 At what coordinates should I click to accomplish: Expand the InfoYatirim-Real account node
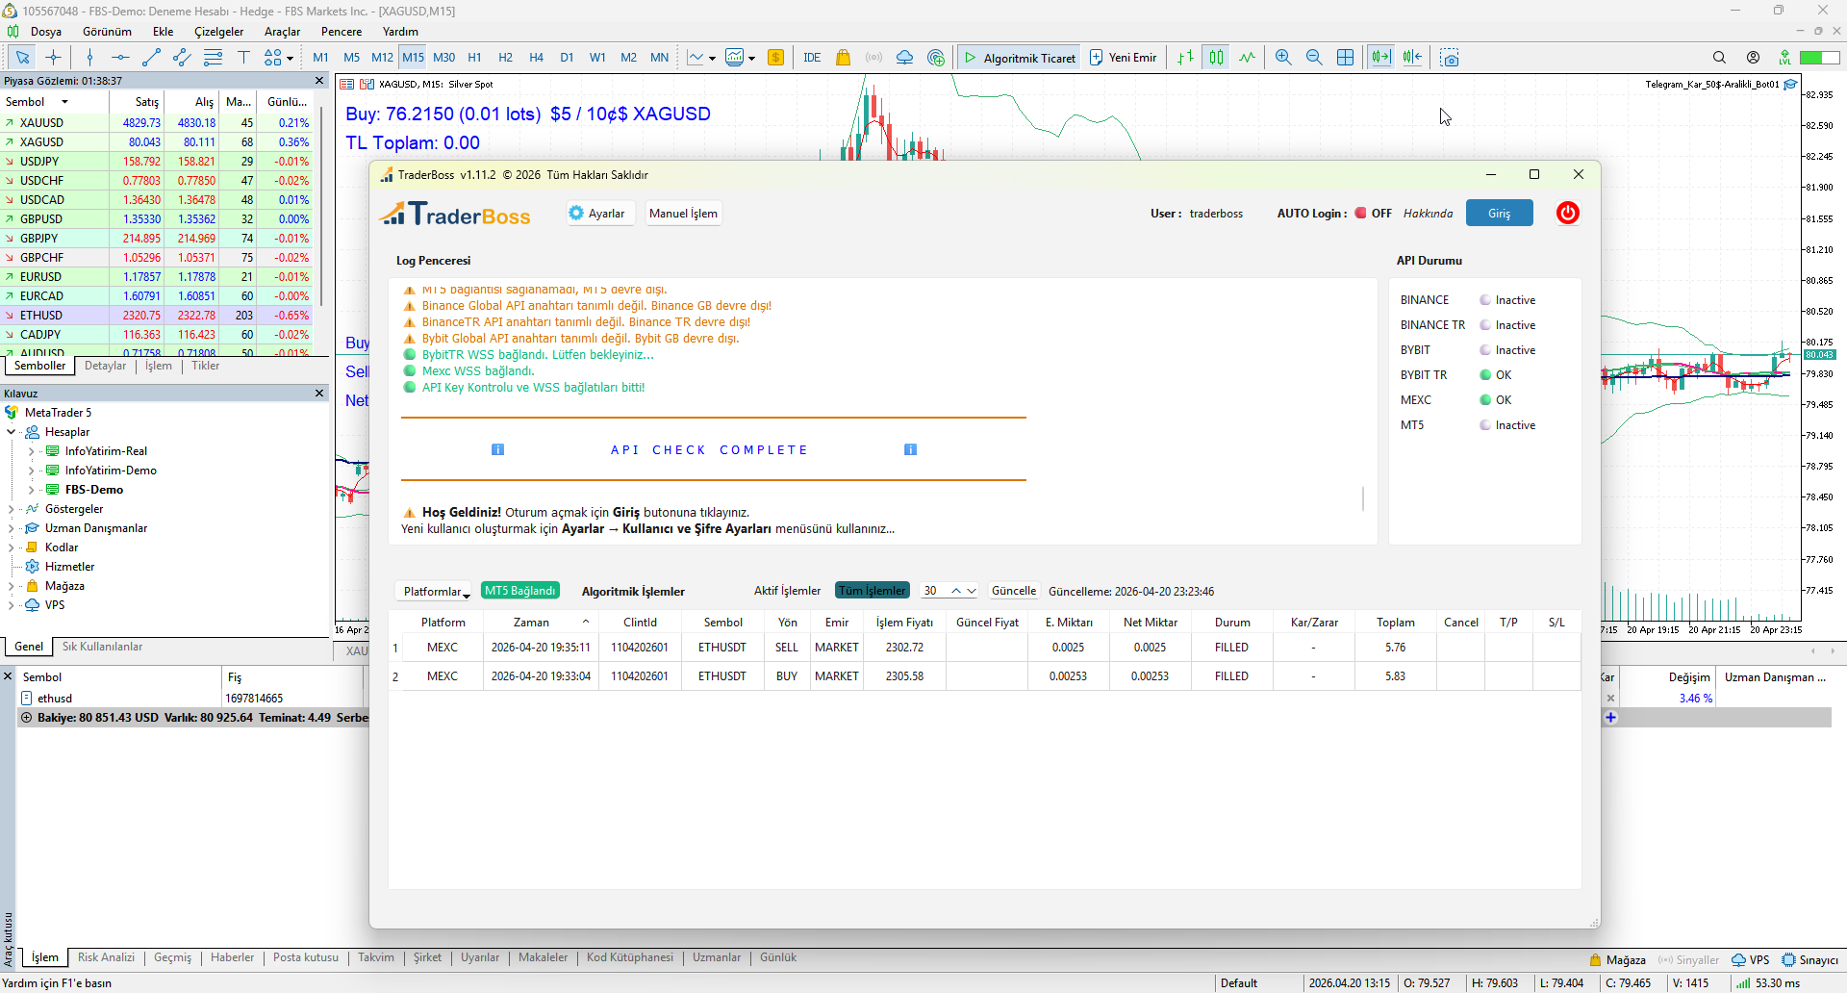tap(32, 451)
